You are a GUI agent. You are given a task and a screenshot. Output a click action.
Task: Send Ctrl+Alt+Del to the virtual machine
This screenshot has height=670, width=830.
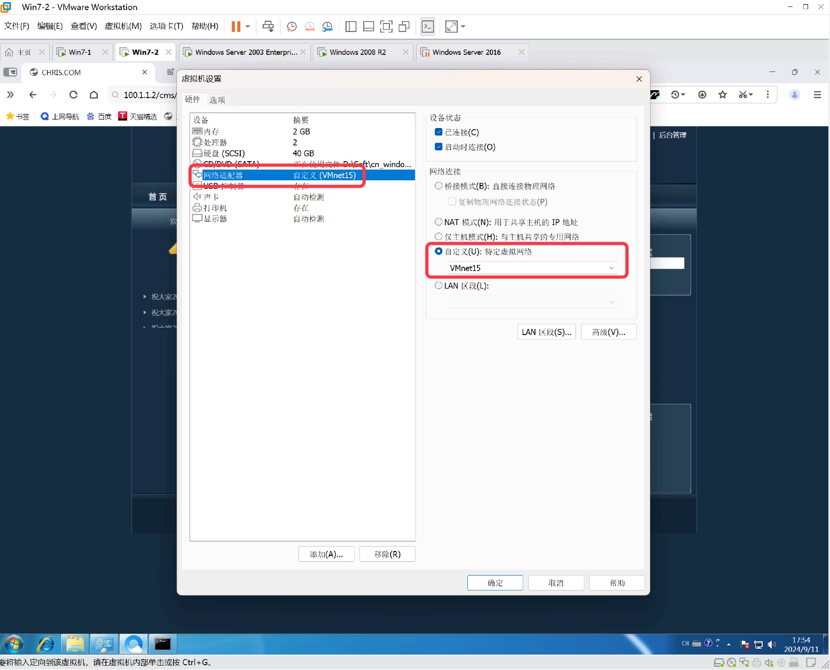tap(268, 26)
